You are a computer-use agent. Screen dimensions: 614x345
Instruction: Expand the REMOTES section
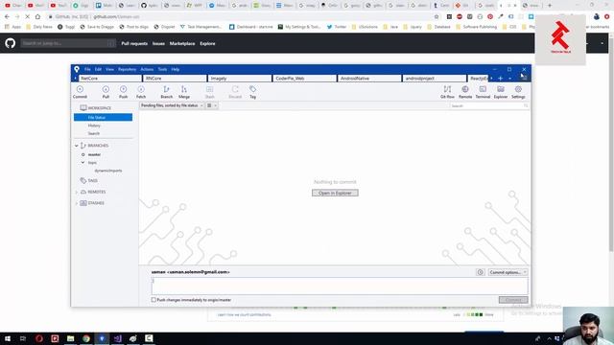77,192
